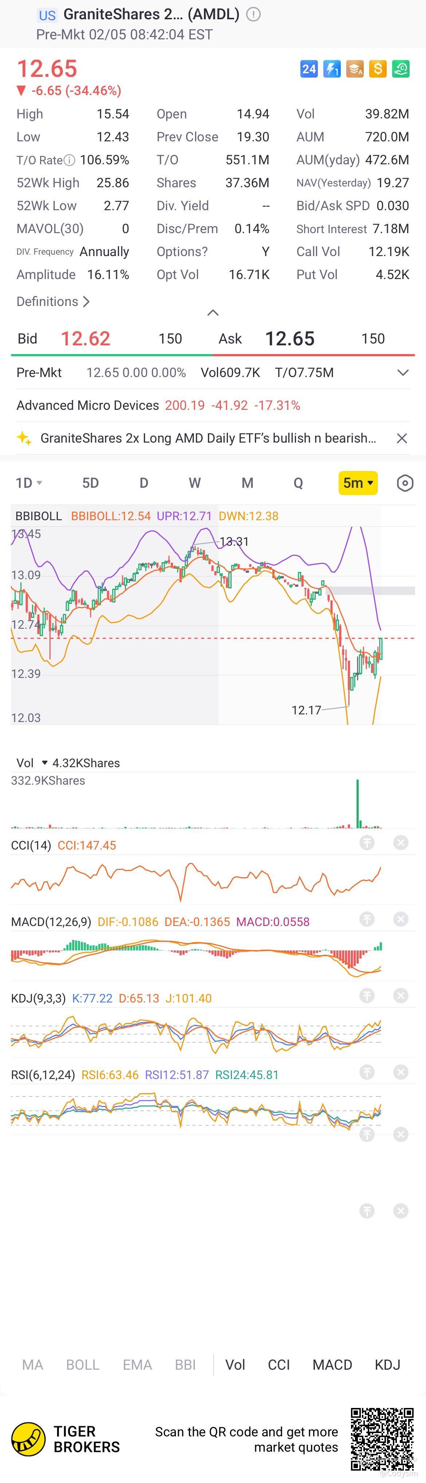Tap the yellow sparkle AI icon

pos(24,438)
